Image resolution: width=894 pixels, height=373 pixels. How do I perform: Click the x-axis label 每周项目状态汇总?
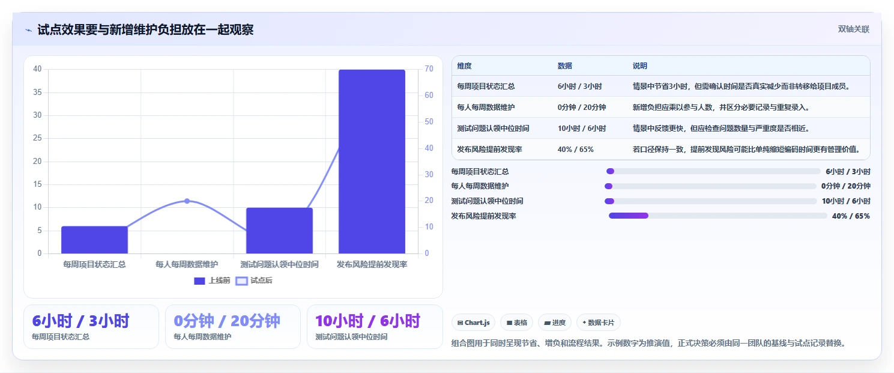coord(94,264)
